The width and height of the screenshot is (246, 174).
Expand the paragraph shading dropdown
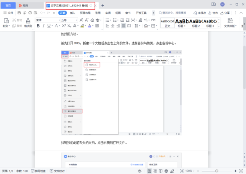[x=149, y=26]
